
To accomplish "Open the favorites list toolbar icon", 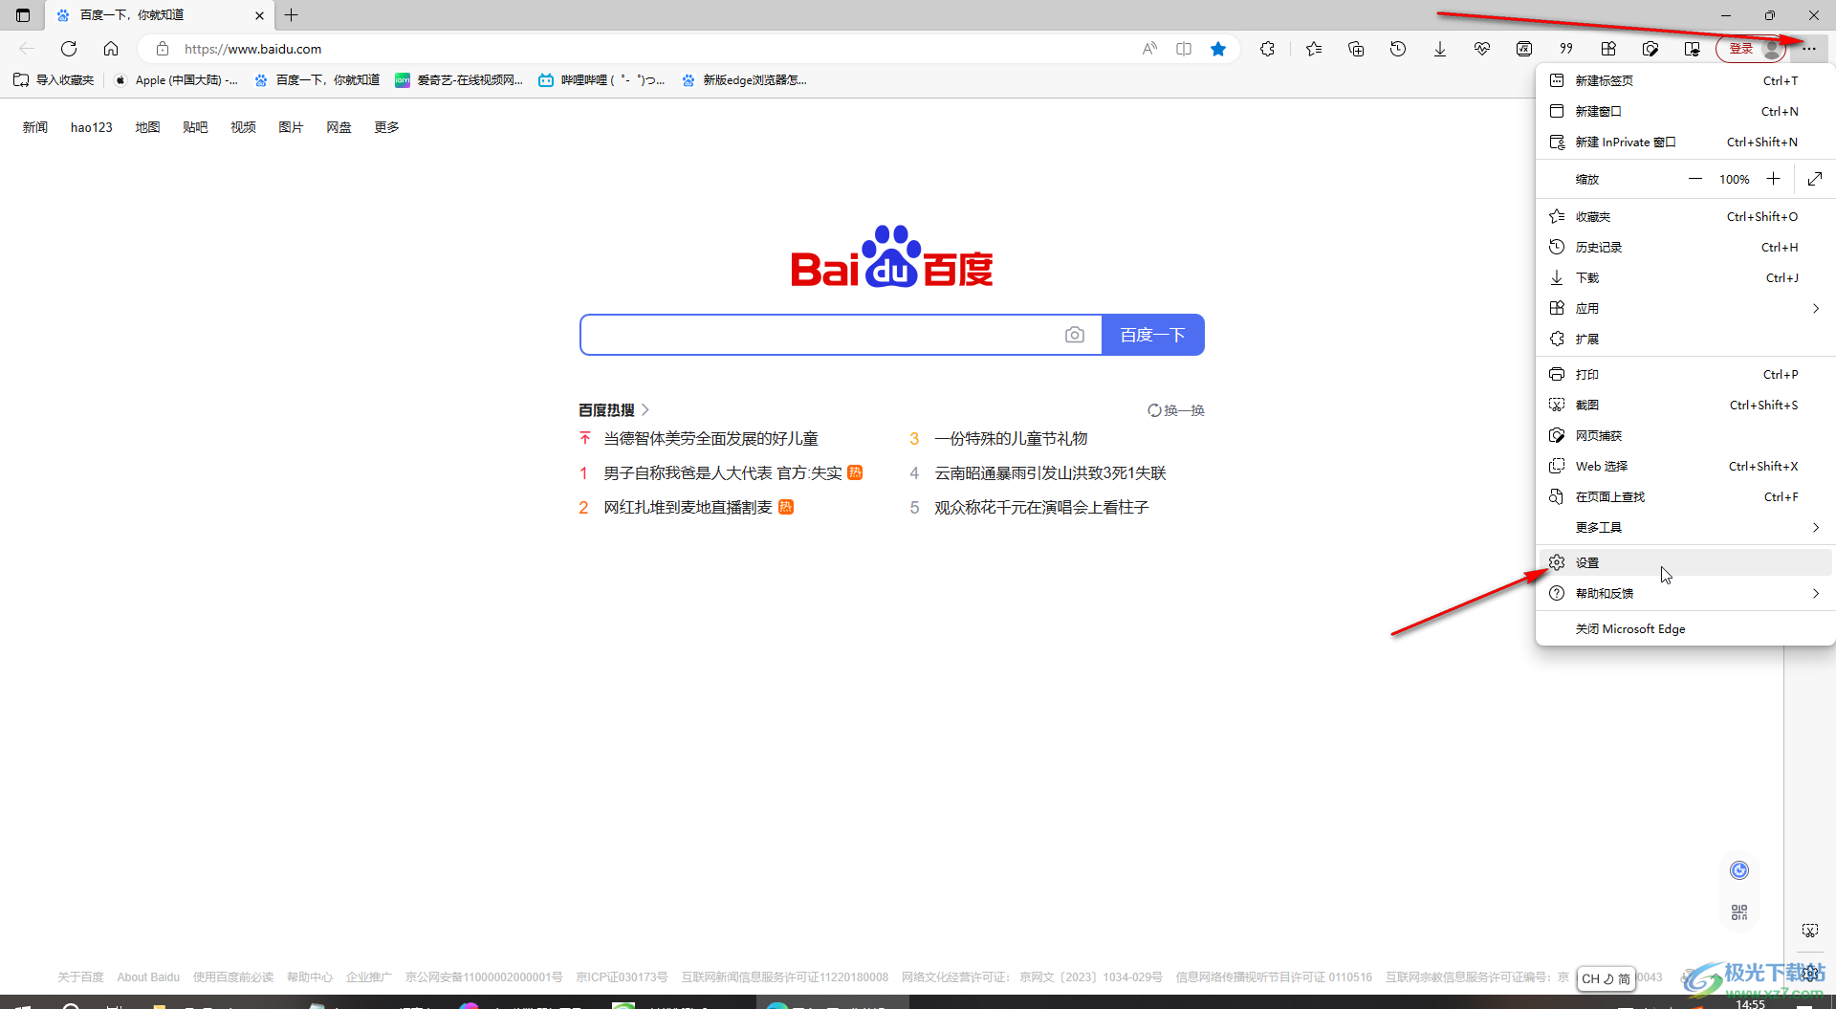I will coord(1314,49).
